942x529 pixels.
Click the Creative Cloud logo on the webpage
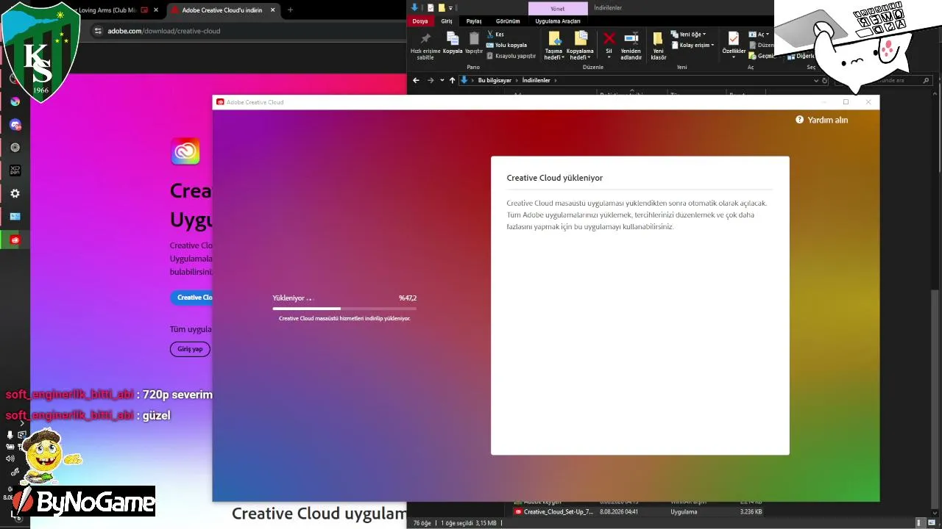[x=185, y=151]
